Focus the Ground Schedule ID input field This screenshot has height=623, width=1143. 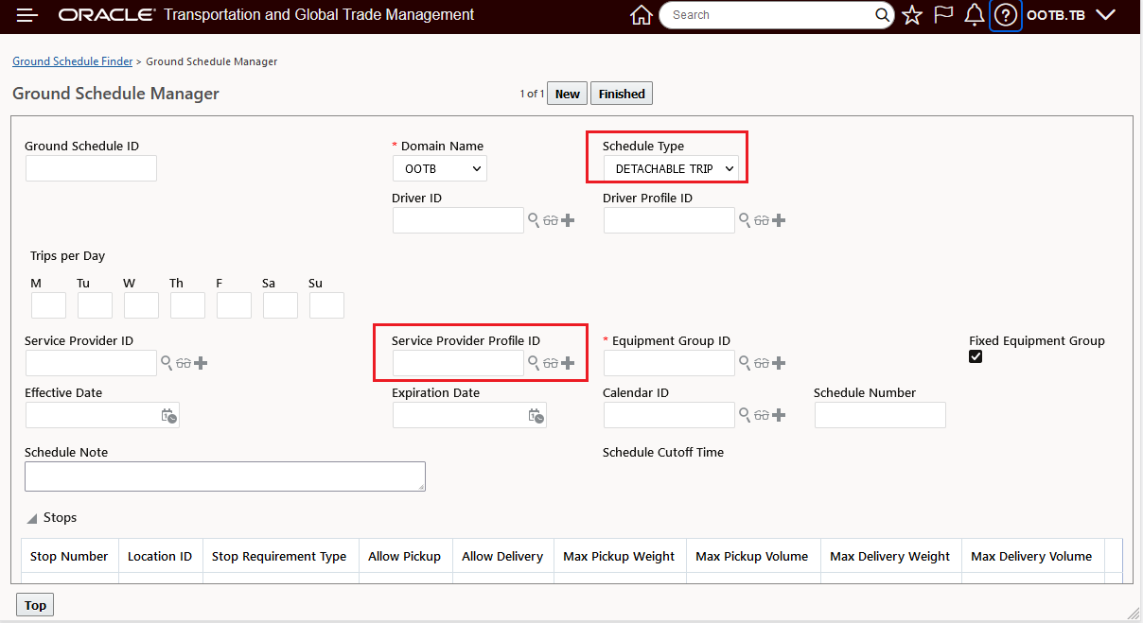click(x=91, y=168)
